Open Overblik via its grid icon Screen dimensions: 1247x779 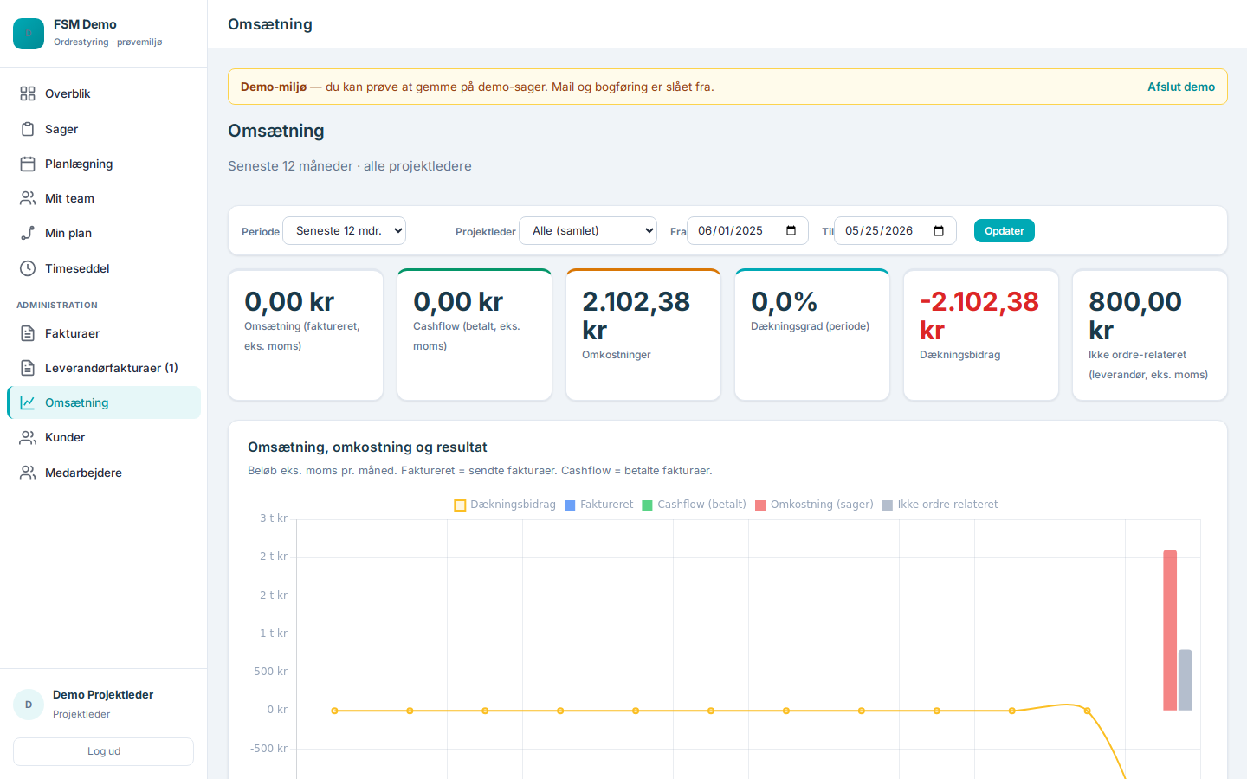(28, 93)
